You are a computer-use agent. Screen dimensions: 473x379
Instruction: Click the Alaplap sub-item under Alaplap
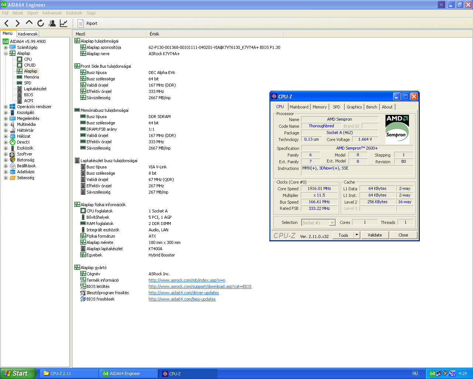(31, 71)
